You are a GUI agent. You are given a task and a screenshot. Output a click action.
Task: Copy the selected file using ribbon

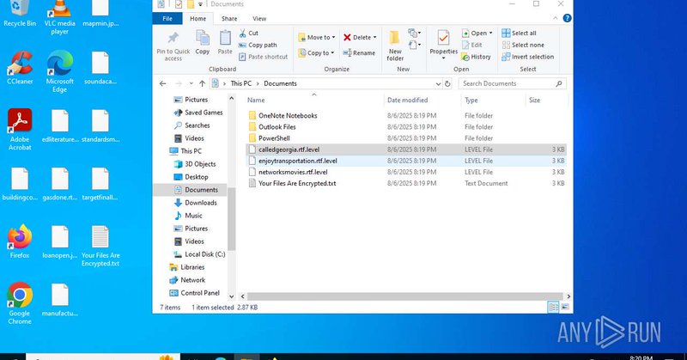tap(203, 43)
